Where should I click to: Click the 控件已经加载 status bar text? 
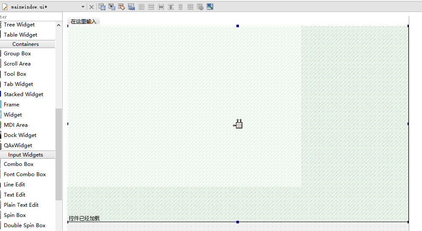point(84,218)
